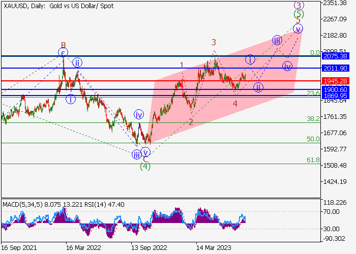Select the red 1945.28 price label

pos(335,81)
